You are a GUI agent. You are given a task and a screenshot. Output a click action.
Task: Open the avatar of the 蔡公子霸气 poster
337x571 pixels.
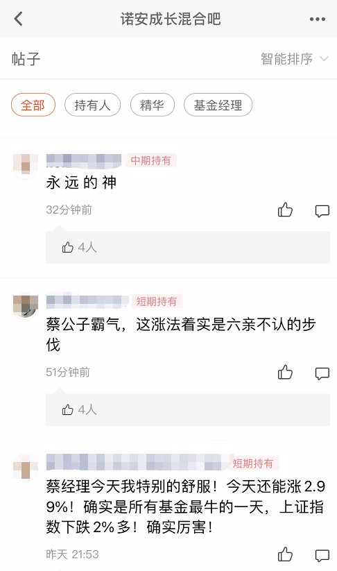click(26, 306)
